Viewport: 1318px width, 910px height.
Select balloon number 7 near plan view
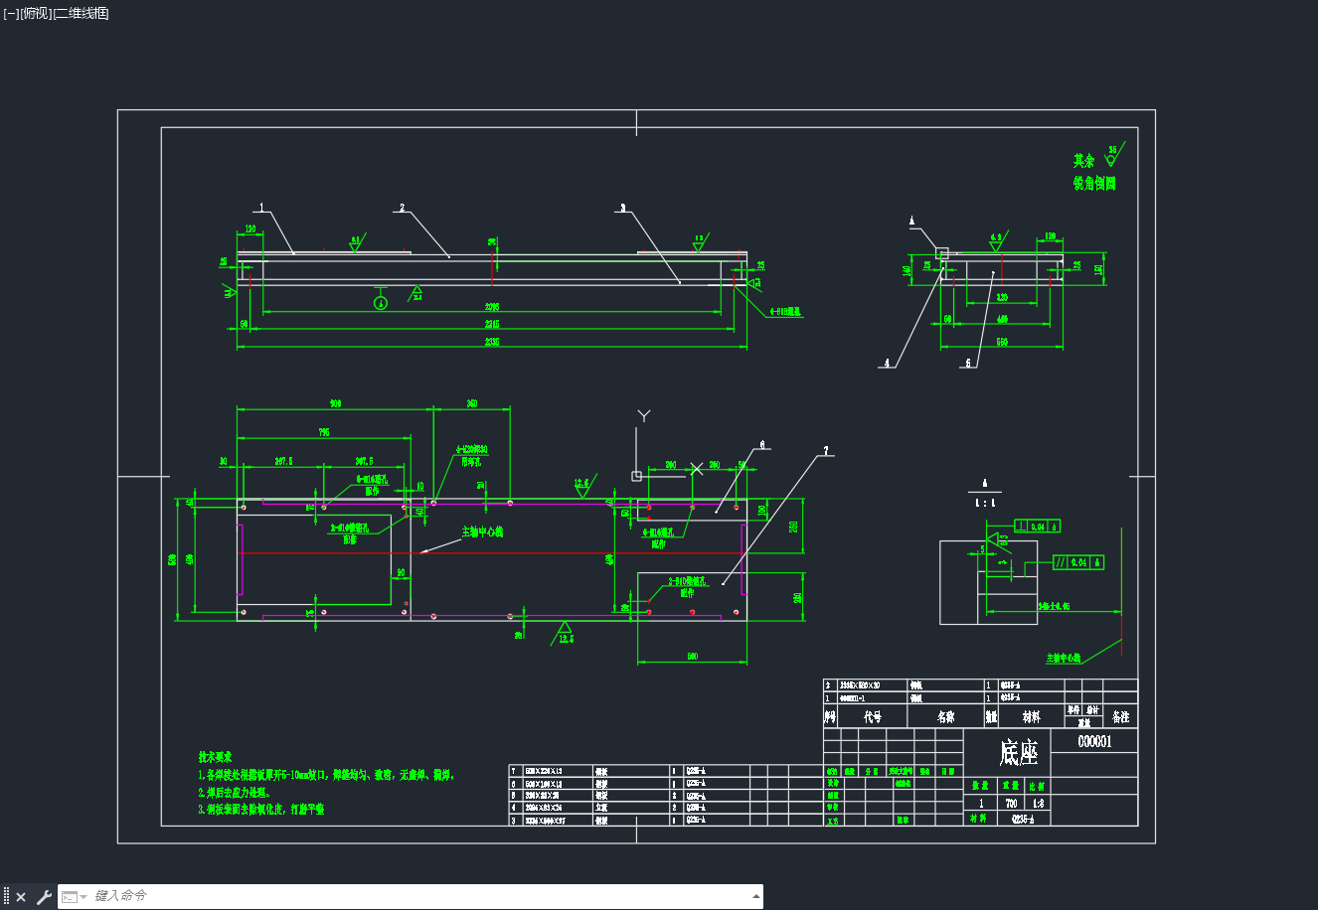825,451
